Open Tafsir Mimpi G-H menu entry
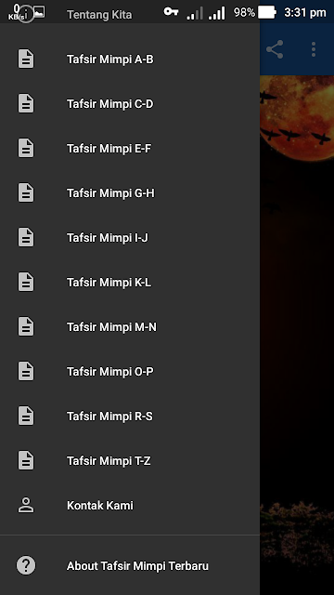 point(130,193)
